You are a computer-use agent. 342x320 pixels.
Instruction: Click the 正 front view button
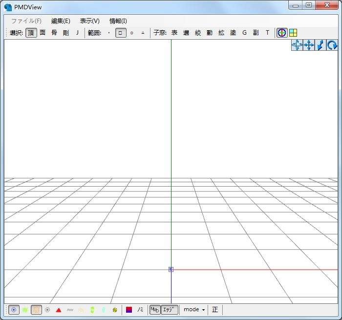click(215, 310)
